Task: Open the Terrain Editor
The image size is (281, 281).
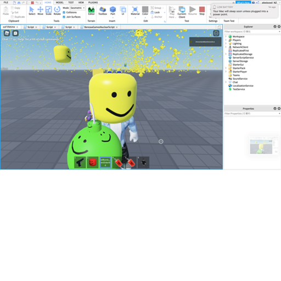Action: point(91,11)
